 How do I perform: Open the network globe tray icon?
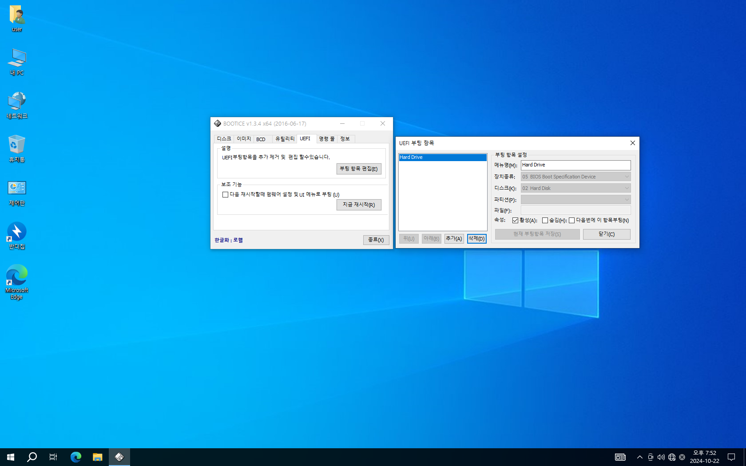click(x=672, y=457)
